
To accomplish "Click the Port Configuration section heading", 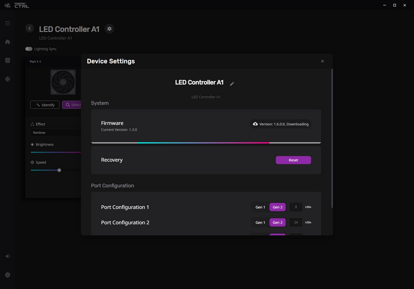I will pyautogui.click(x=112, y=186).
